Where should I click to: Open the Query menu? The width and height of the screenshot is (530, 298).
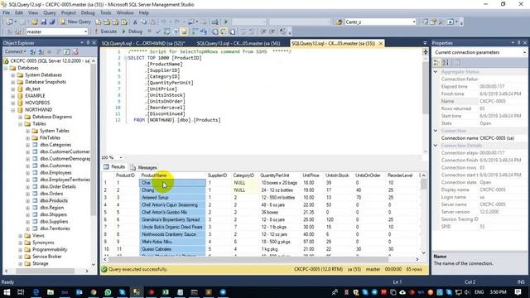click(x=50, y=12)
